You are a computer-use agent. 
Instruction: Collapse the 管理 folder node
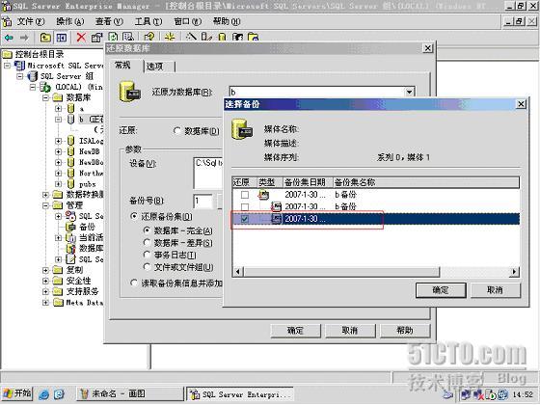[x=45, y=205]
